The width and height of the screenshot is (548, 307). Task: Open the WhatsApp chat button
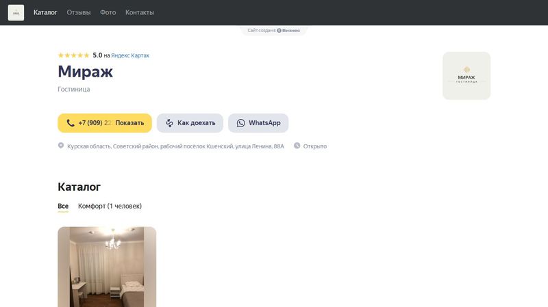click(x=258, y=123)
